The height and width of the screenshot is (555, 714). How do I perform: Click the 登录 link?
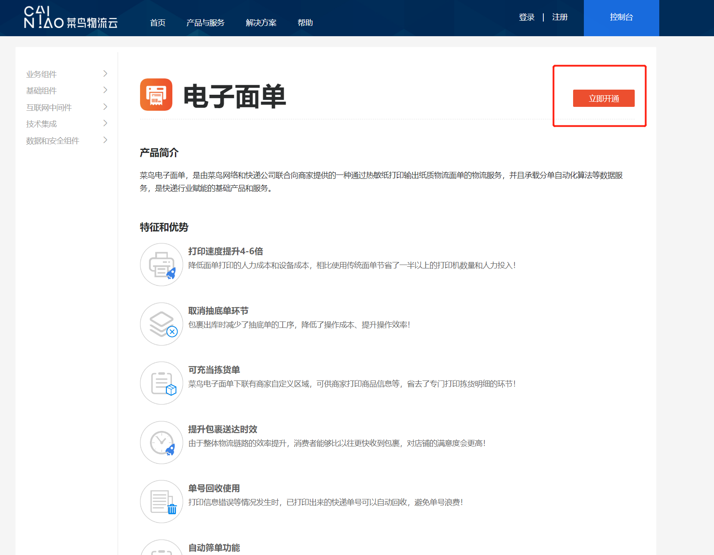[527, 17]
